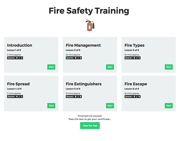
Task: Select the Fire Types card title
Action: pyautogui.click(x=135, y=46)
